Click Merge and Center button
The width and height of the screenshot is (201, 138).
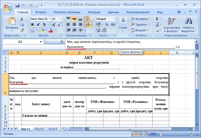(x=87, y=25)
